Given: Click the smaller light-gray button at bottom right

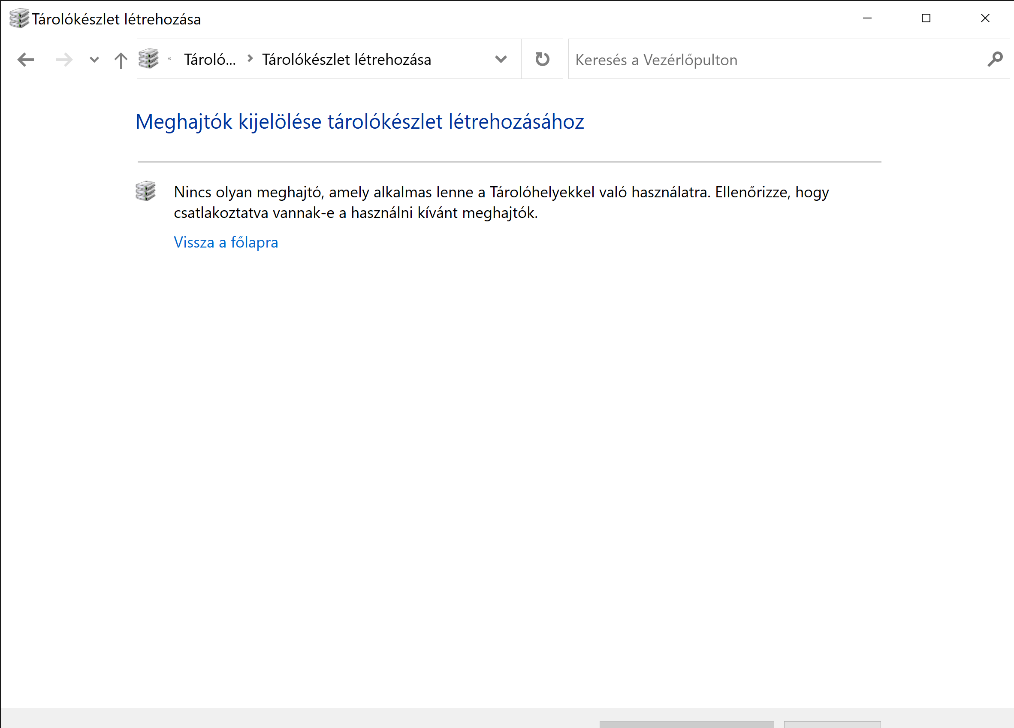Looking at the screenshot, I should [832, 724].
